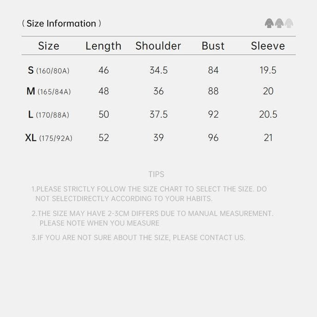Click the 'please contact us' tip text
This screenshot has height=317, width=317.
138,238
